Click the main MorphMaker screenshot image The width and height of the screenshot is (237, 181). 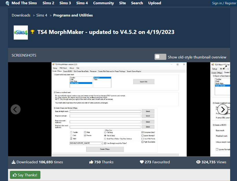pyautogui.click(x=119, y=109)
